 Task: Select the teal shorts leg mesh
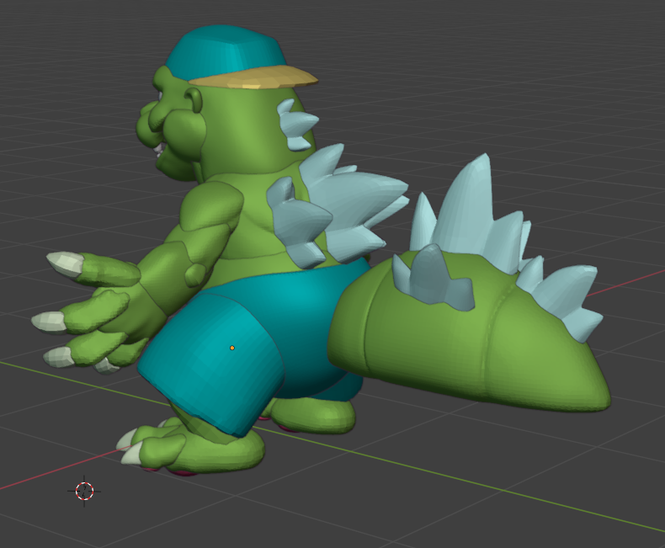pyautogui.click(x=211, y=364)
